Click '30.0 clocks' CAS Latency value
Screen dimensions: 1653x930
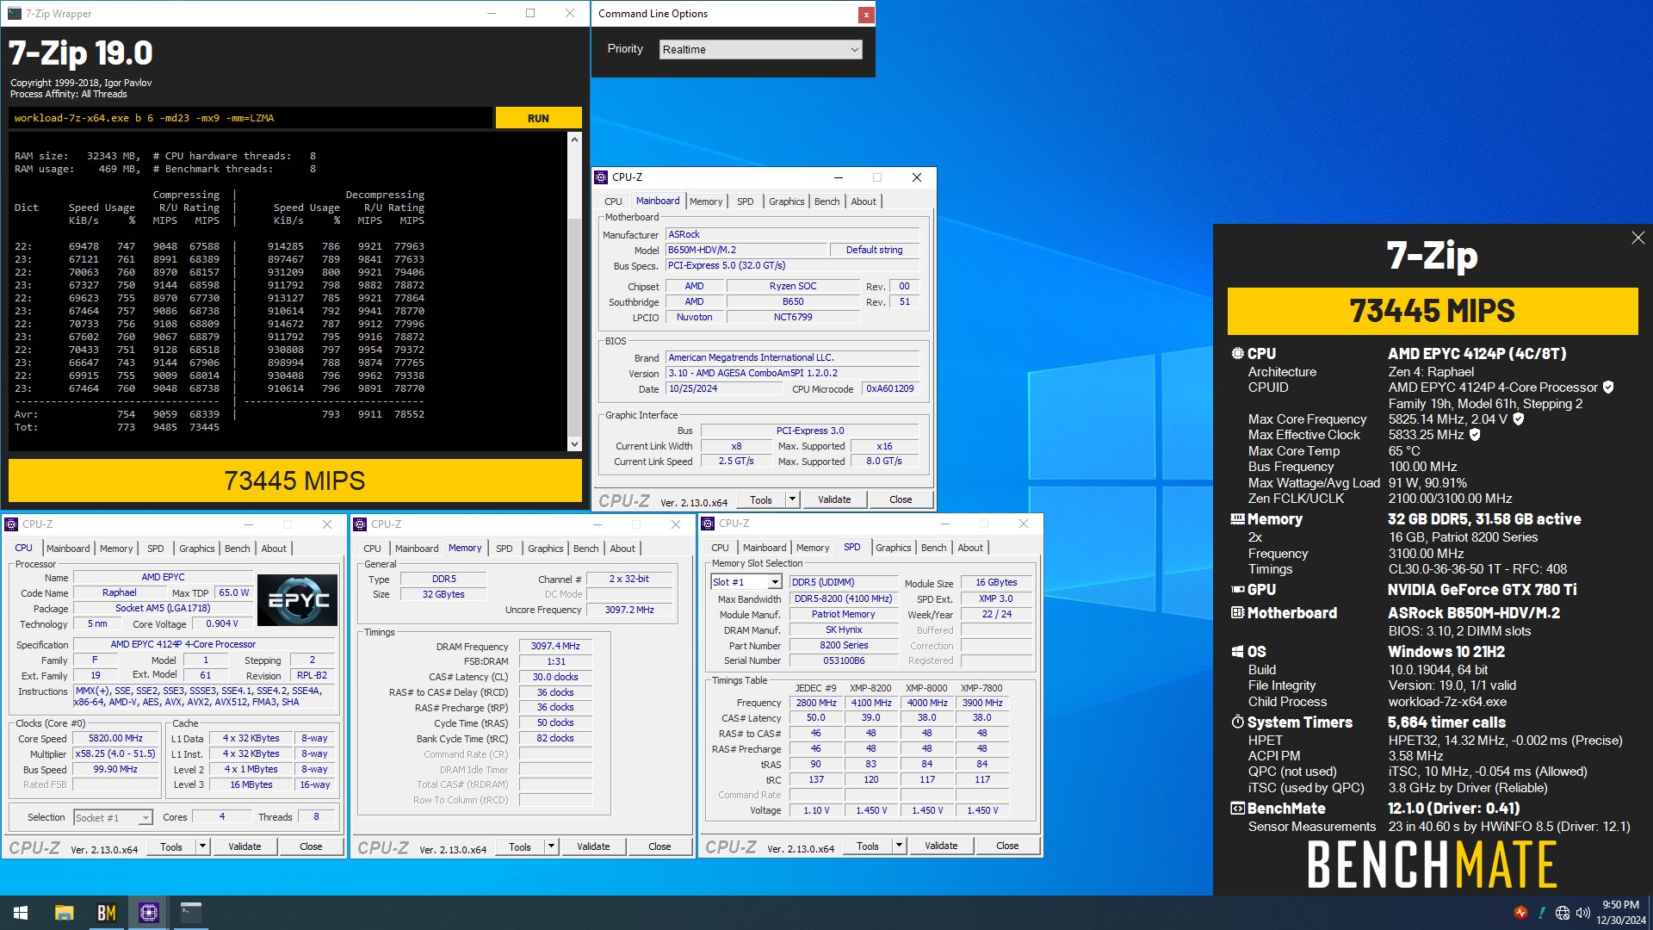click(555, 677)
